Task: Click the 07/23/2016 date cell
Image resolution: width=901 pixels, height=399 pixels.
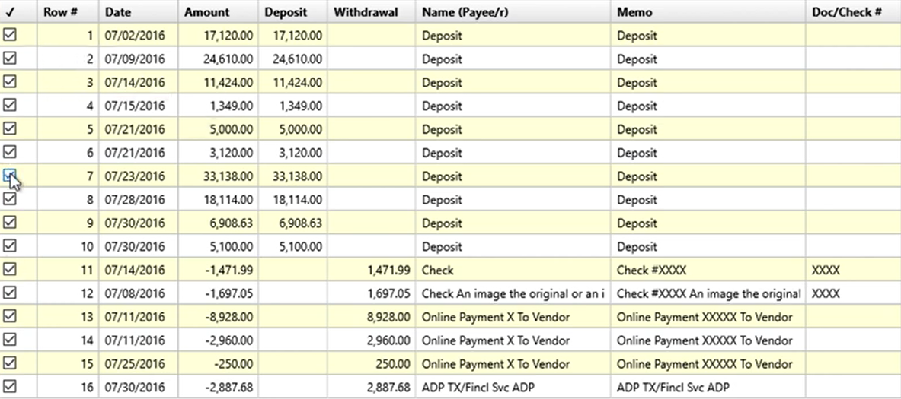Action: [x=139, y=176]
